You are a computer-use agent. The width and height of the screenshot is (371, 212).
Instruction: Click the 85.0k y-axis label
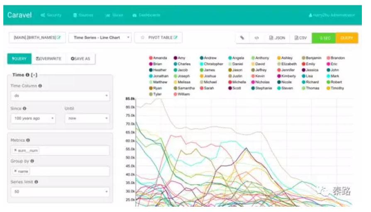coord(130,99)
